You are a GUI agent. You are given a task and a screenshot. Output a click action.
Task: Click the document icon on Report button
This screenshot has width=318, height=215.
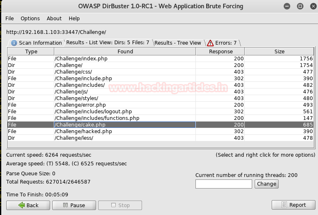tap(284, 205)
